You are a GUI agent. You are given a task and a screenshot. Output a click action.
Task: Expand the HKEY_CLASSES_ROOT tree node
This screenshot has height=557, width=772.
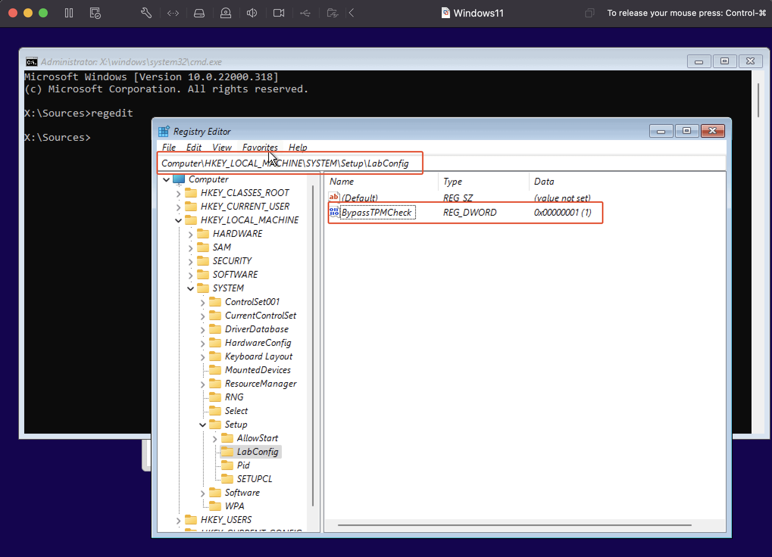click(179, 193)
